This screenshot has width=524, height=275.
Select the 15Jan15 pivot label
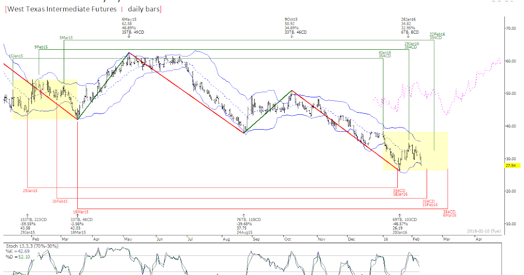click(15, 56)
